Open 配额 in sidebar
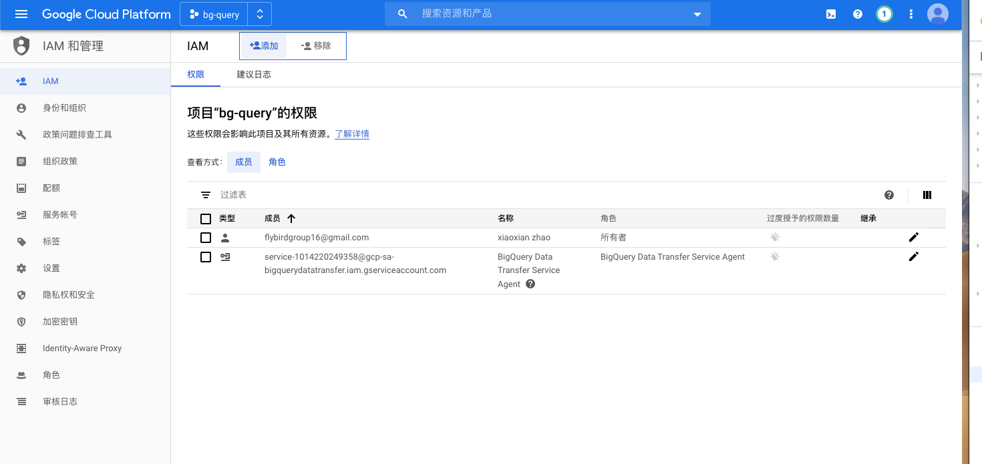 pos(85,188)
